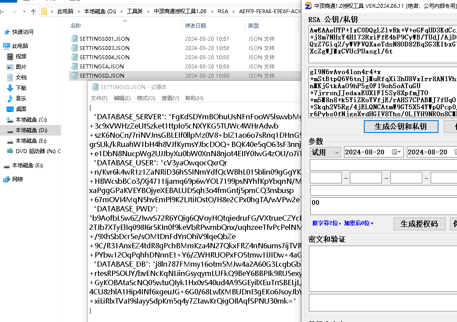Click the 生成授权码 button
This screenshot has width=457, height=322.
[x=419, y=224]
